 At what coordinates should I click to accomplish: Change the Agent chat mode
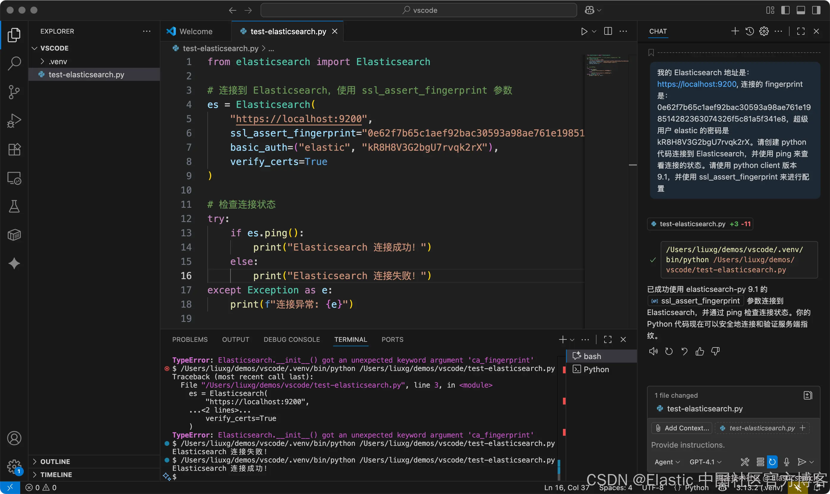(667, 462)
